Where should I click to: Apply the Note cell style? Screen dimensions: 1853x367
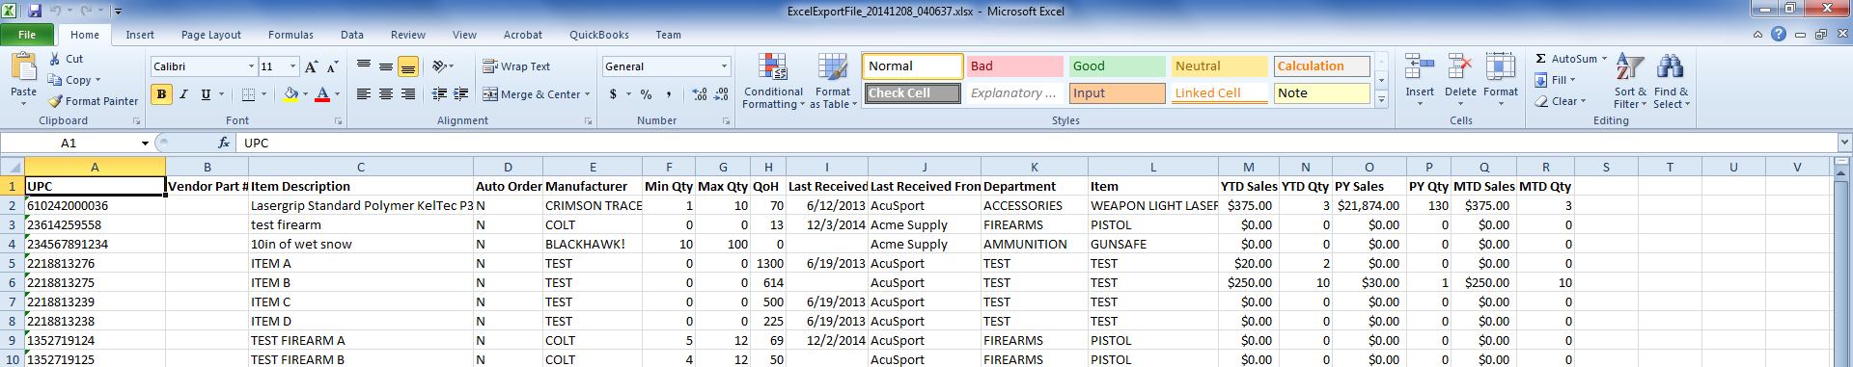click(x=1321, y=93)
